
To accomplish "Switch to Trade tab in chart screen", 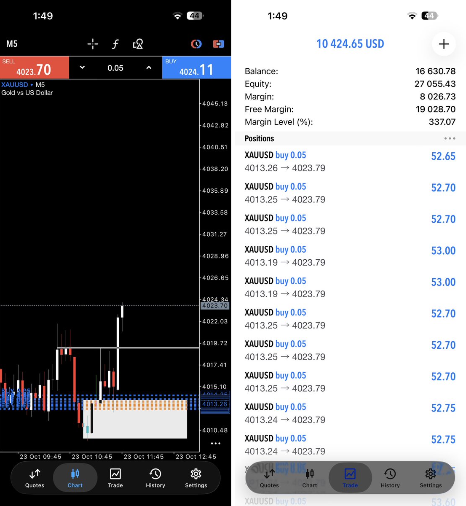I will (x=115, y=478).
